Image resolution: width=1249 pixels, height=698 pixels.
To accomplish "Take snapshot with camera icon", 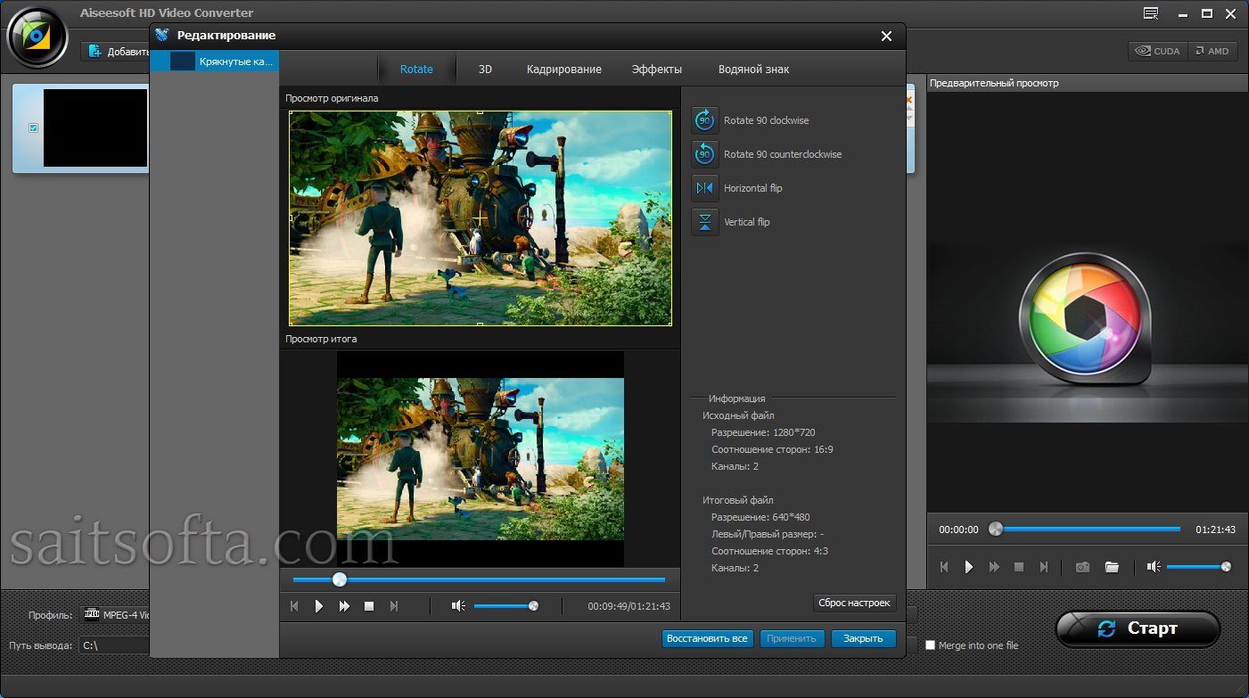I will (x=1082, y=567).
